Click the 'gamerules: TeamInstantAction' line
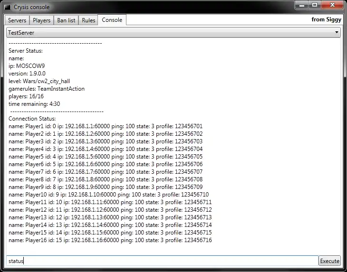The height and width of the screenshot is (272, 347). click(x=47, y=89)
